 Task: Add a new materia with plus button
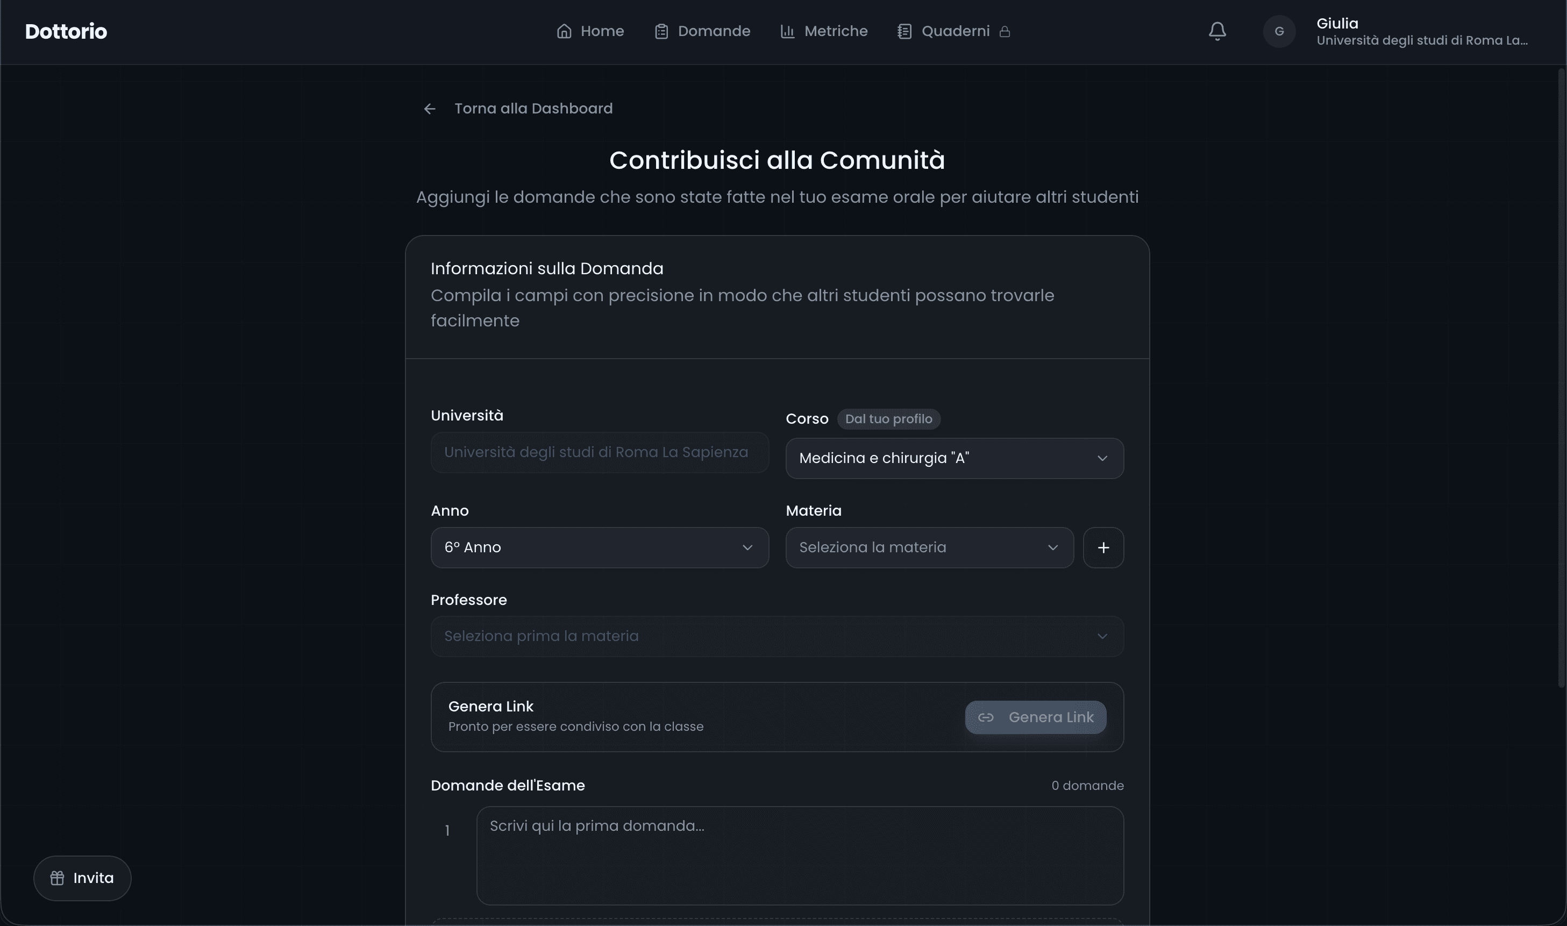(1103, 547)
